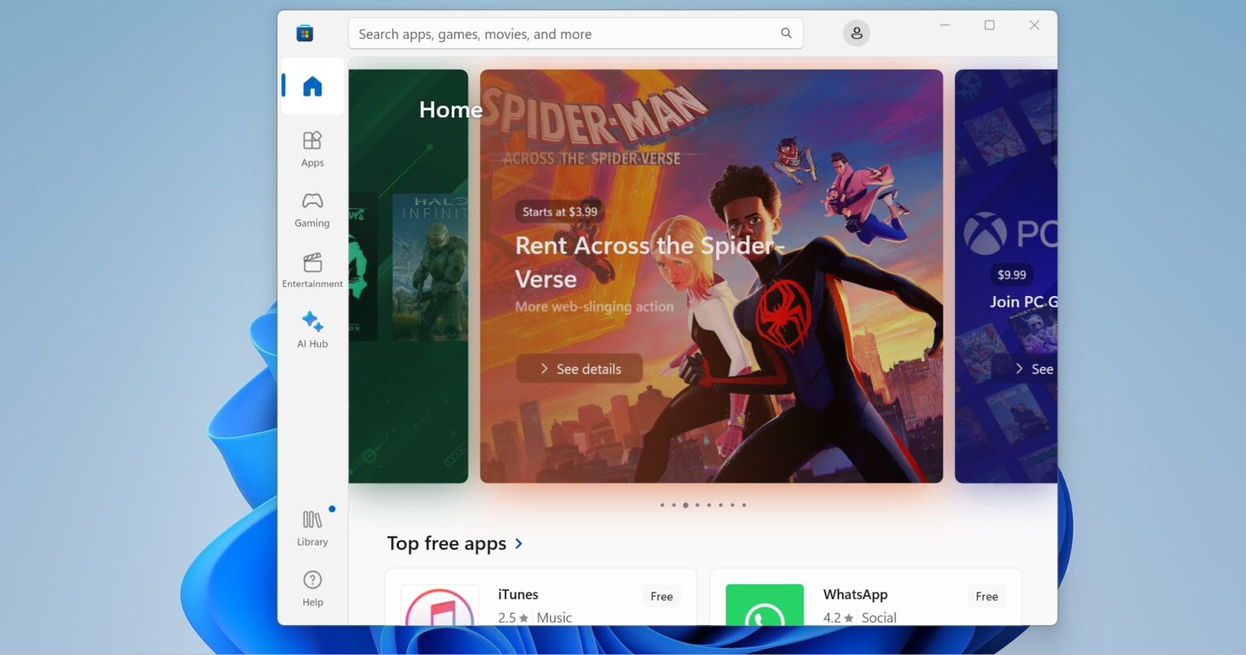Select the first carousel page dot
The width and height of the screenshot is (1246, 655).
click(x=662, y=505)
